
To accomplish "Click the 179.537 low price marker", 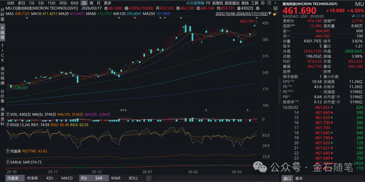I will [x=21, y=88].
